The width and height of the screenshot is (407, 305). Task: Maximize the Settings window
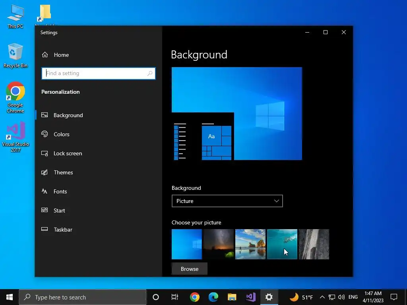tap(326, 32)
